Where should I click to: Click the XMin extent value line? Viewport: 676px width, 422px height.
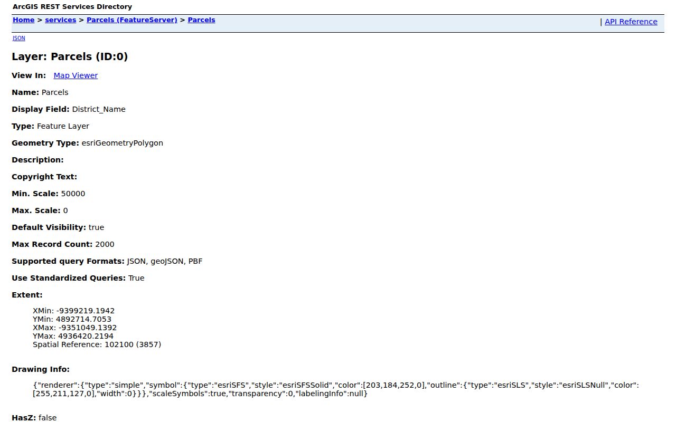tap(73, 311)
